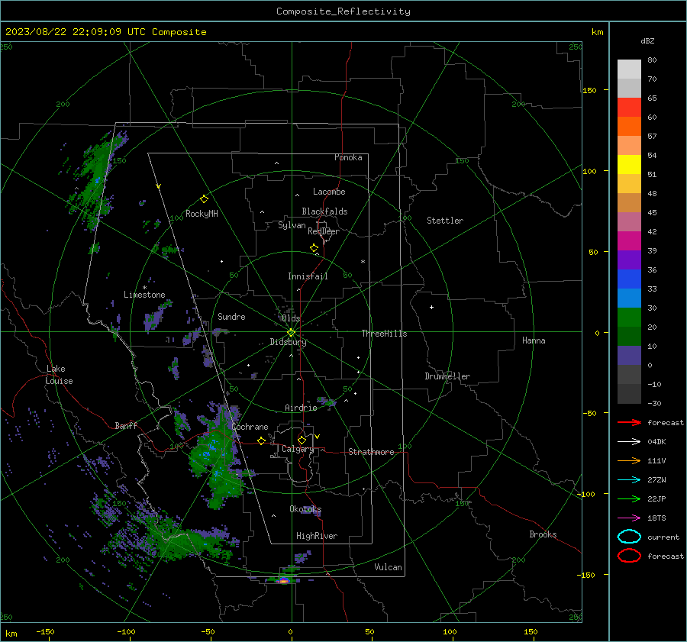Select the blue 33–36 dBZ swatch
The width and height of the screenshot is (687, 642).
coord(629,279)
